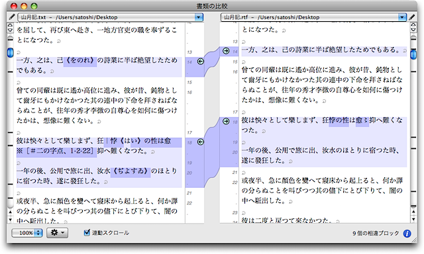Image resolution: width=424 pixels, height=254 pixels.
Task: Apply left arrow on line 18 difference
Action: (x=200, y=142)
